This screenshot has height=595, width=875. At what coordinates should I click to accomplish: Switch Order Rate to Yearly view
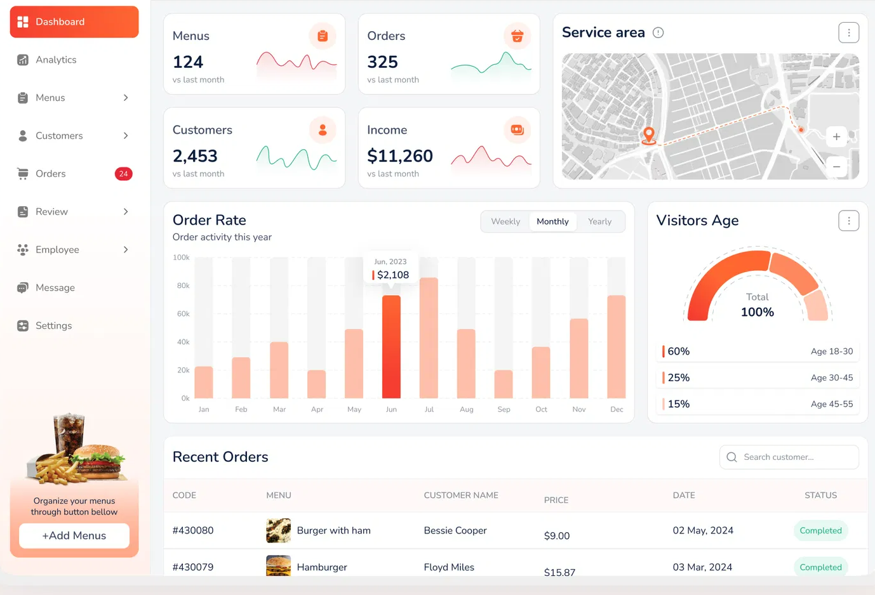599,221
